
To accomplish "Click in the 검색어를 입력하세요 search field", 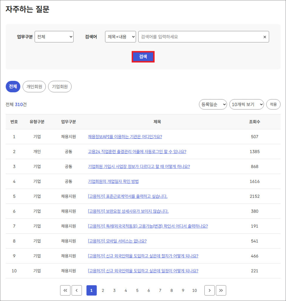I will pos(200,37).
